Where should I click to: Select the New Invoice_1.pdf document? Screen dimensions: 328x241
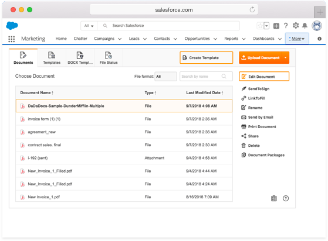coord(124,197)
